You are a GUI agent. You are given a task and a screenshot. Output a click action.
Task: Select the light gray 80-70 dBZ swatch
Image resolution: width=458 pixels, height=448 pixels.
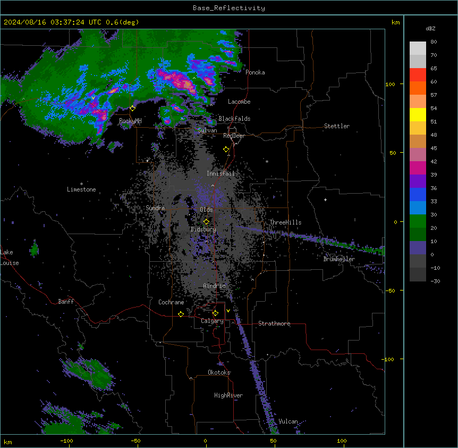418,48
